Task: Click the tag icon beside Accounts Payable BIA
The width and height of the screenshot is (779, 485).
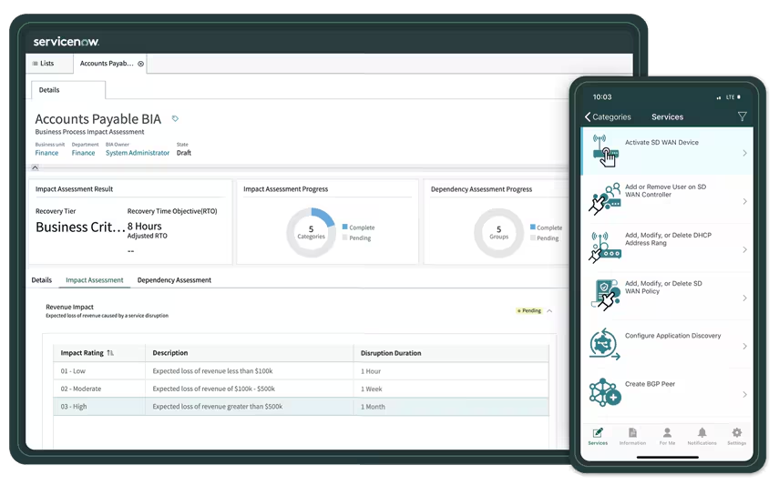Action: (175, 118)
